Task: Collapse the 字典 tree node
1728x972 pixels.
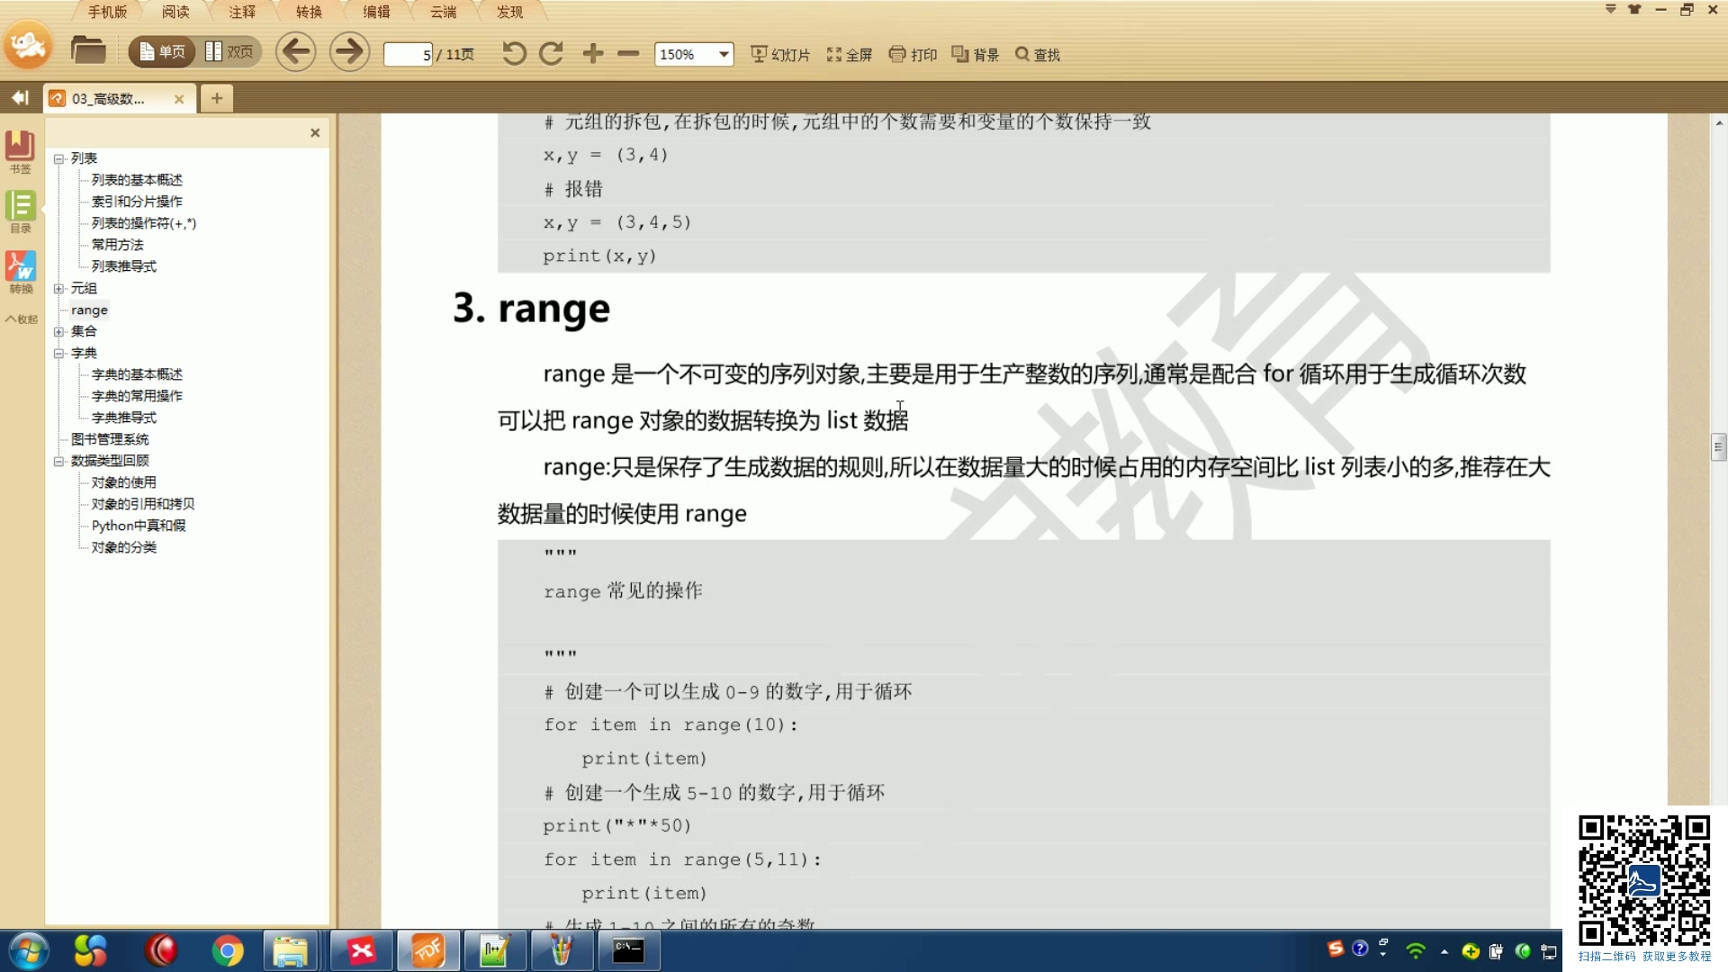Action: 58,354
